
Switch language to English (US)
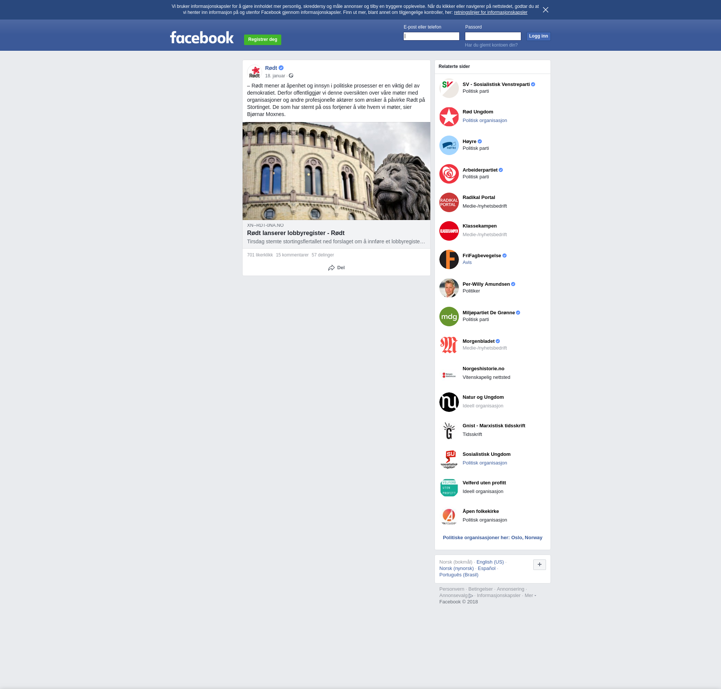coord(490,562)
